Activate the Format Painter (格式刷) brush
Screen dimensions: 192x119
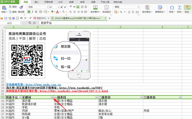(21, 8)
